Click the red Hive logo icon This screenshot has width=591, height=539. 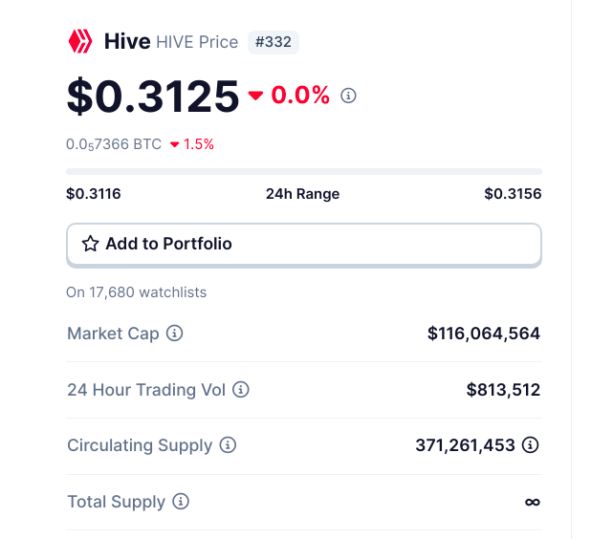tap(80, 41)
